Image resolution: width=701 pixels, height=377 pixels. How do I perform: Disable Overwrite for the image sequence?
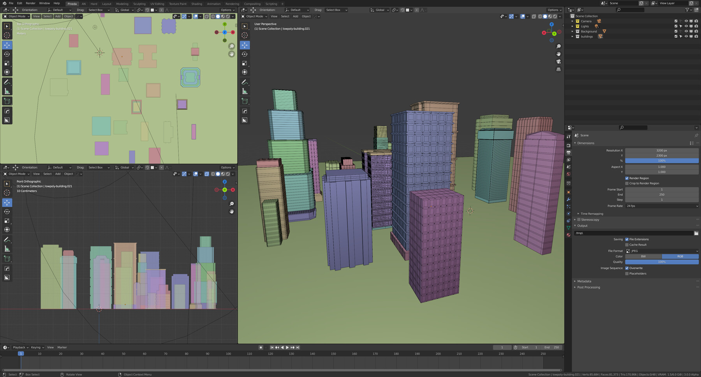[627, 268]
